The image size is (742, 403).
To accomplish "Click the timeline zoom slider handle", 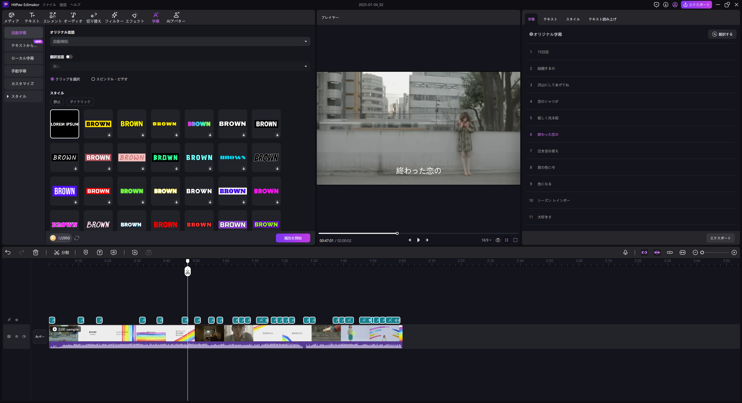I will [x=702, y=252].
